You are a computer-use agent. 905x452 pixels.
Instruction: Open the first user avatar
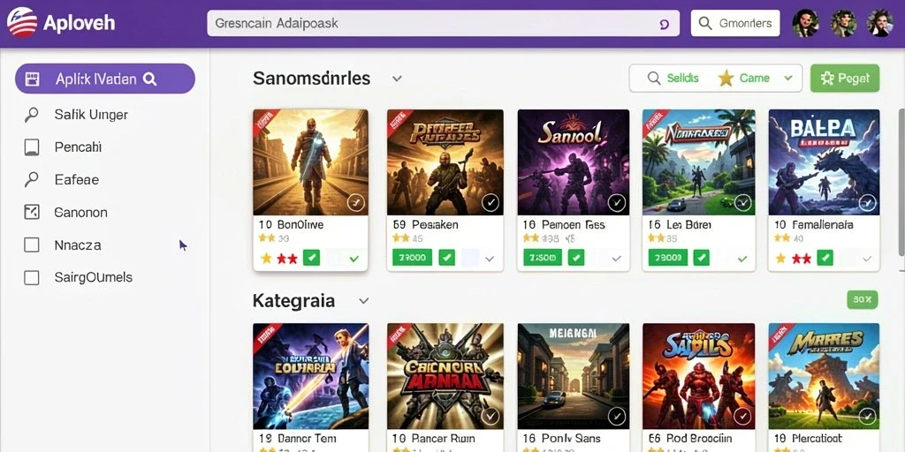(805, 23)
